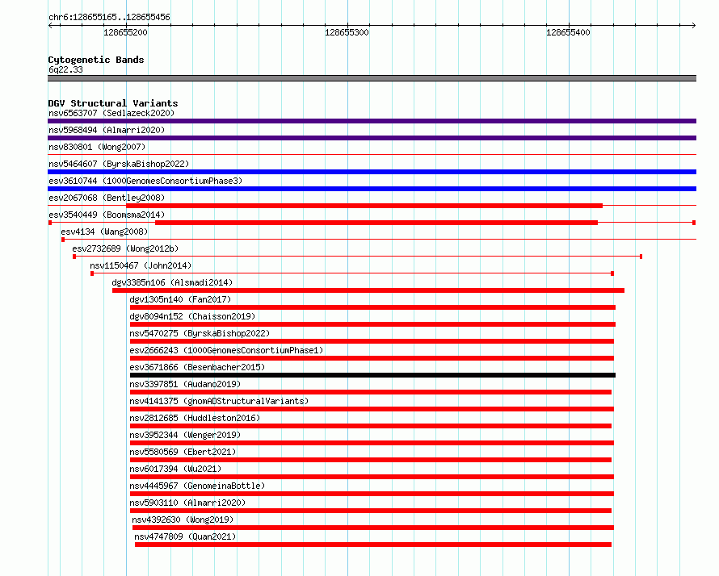719x576 pixels.
Task: Click nsv2812685 (Huddleston2016) label
Action: coord(195,418)
